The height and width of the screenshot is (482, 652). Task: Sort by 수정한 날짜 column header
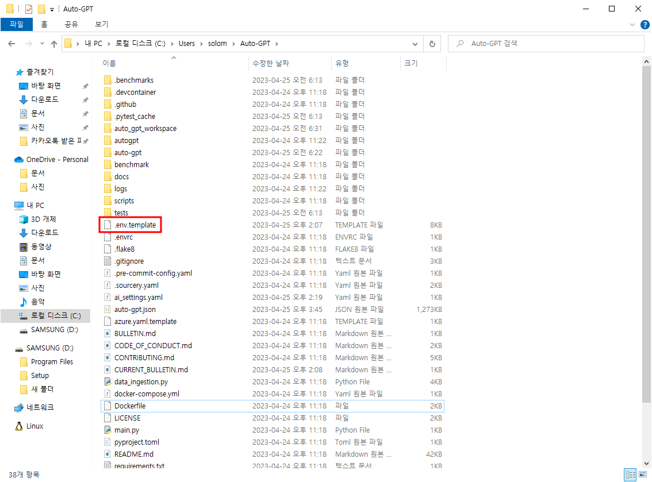[x=271, y=63]
